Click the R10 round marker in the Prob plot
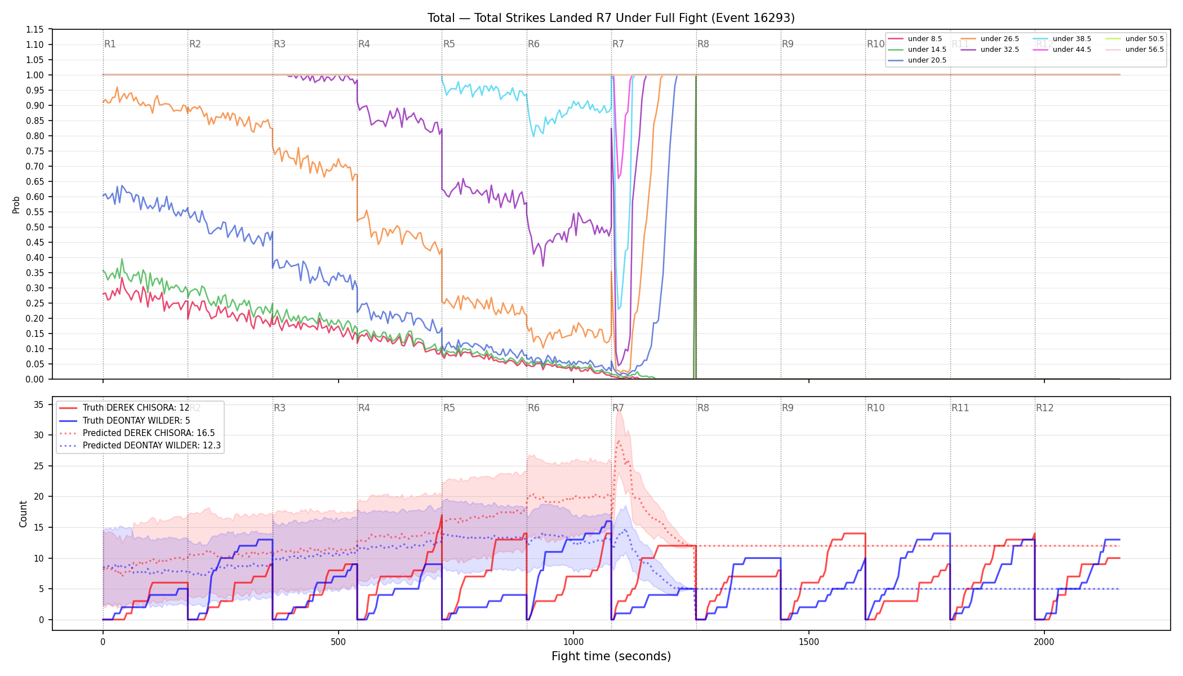The width and height of the screenshot is (1183, 676). 875,44
